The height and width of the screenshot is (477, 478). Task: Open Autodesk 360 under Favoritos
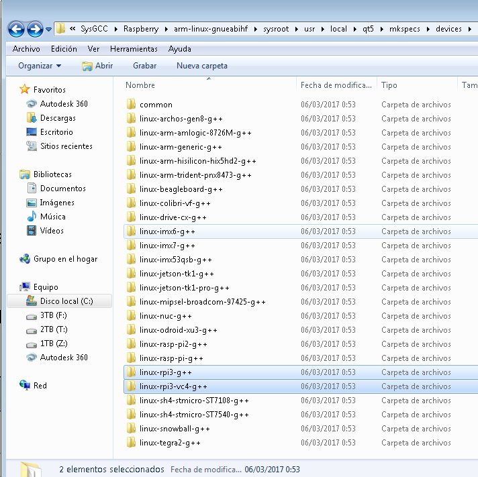coord(64,103)
